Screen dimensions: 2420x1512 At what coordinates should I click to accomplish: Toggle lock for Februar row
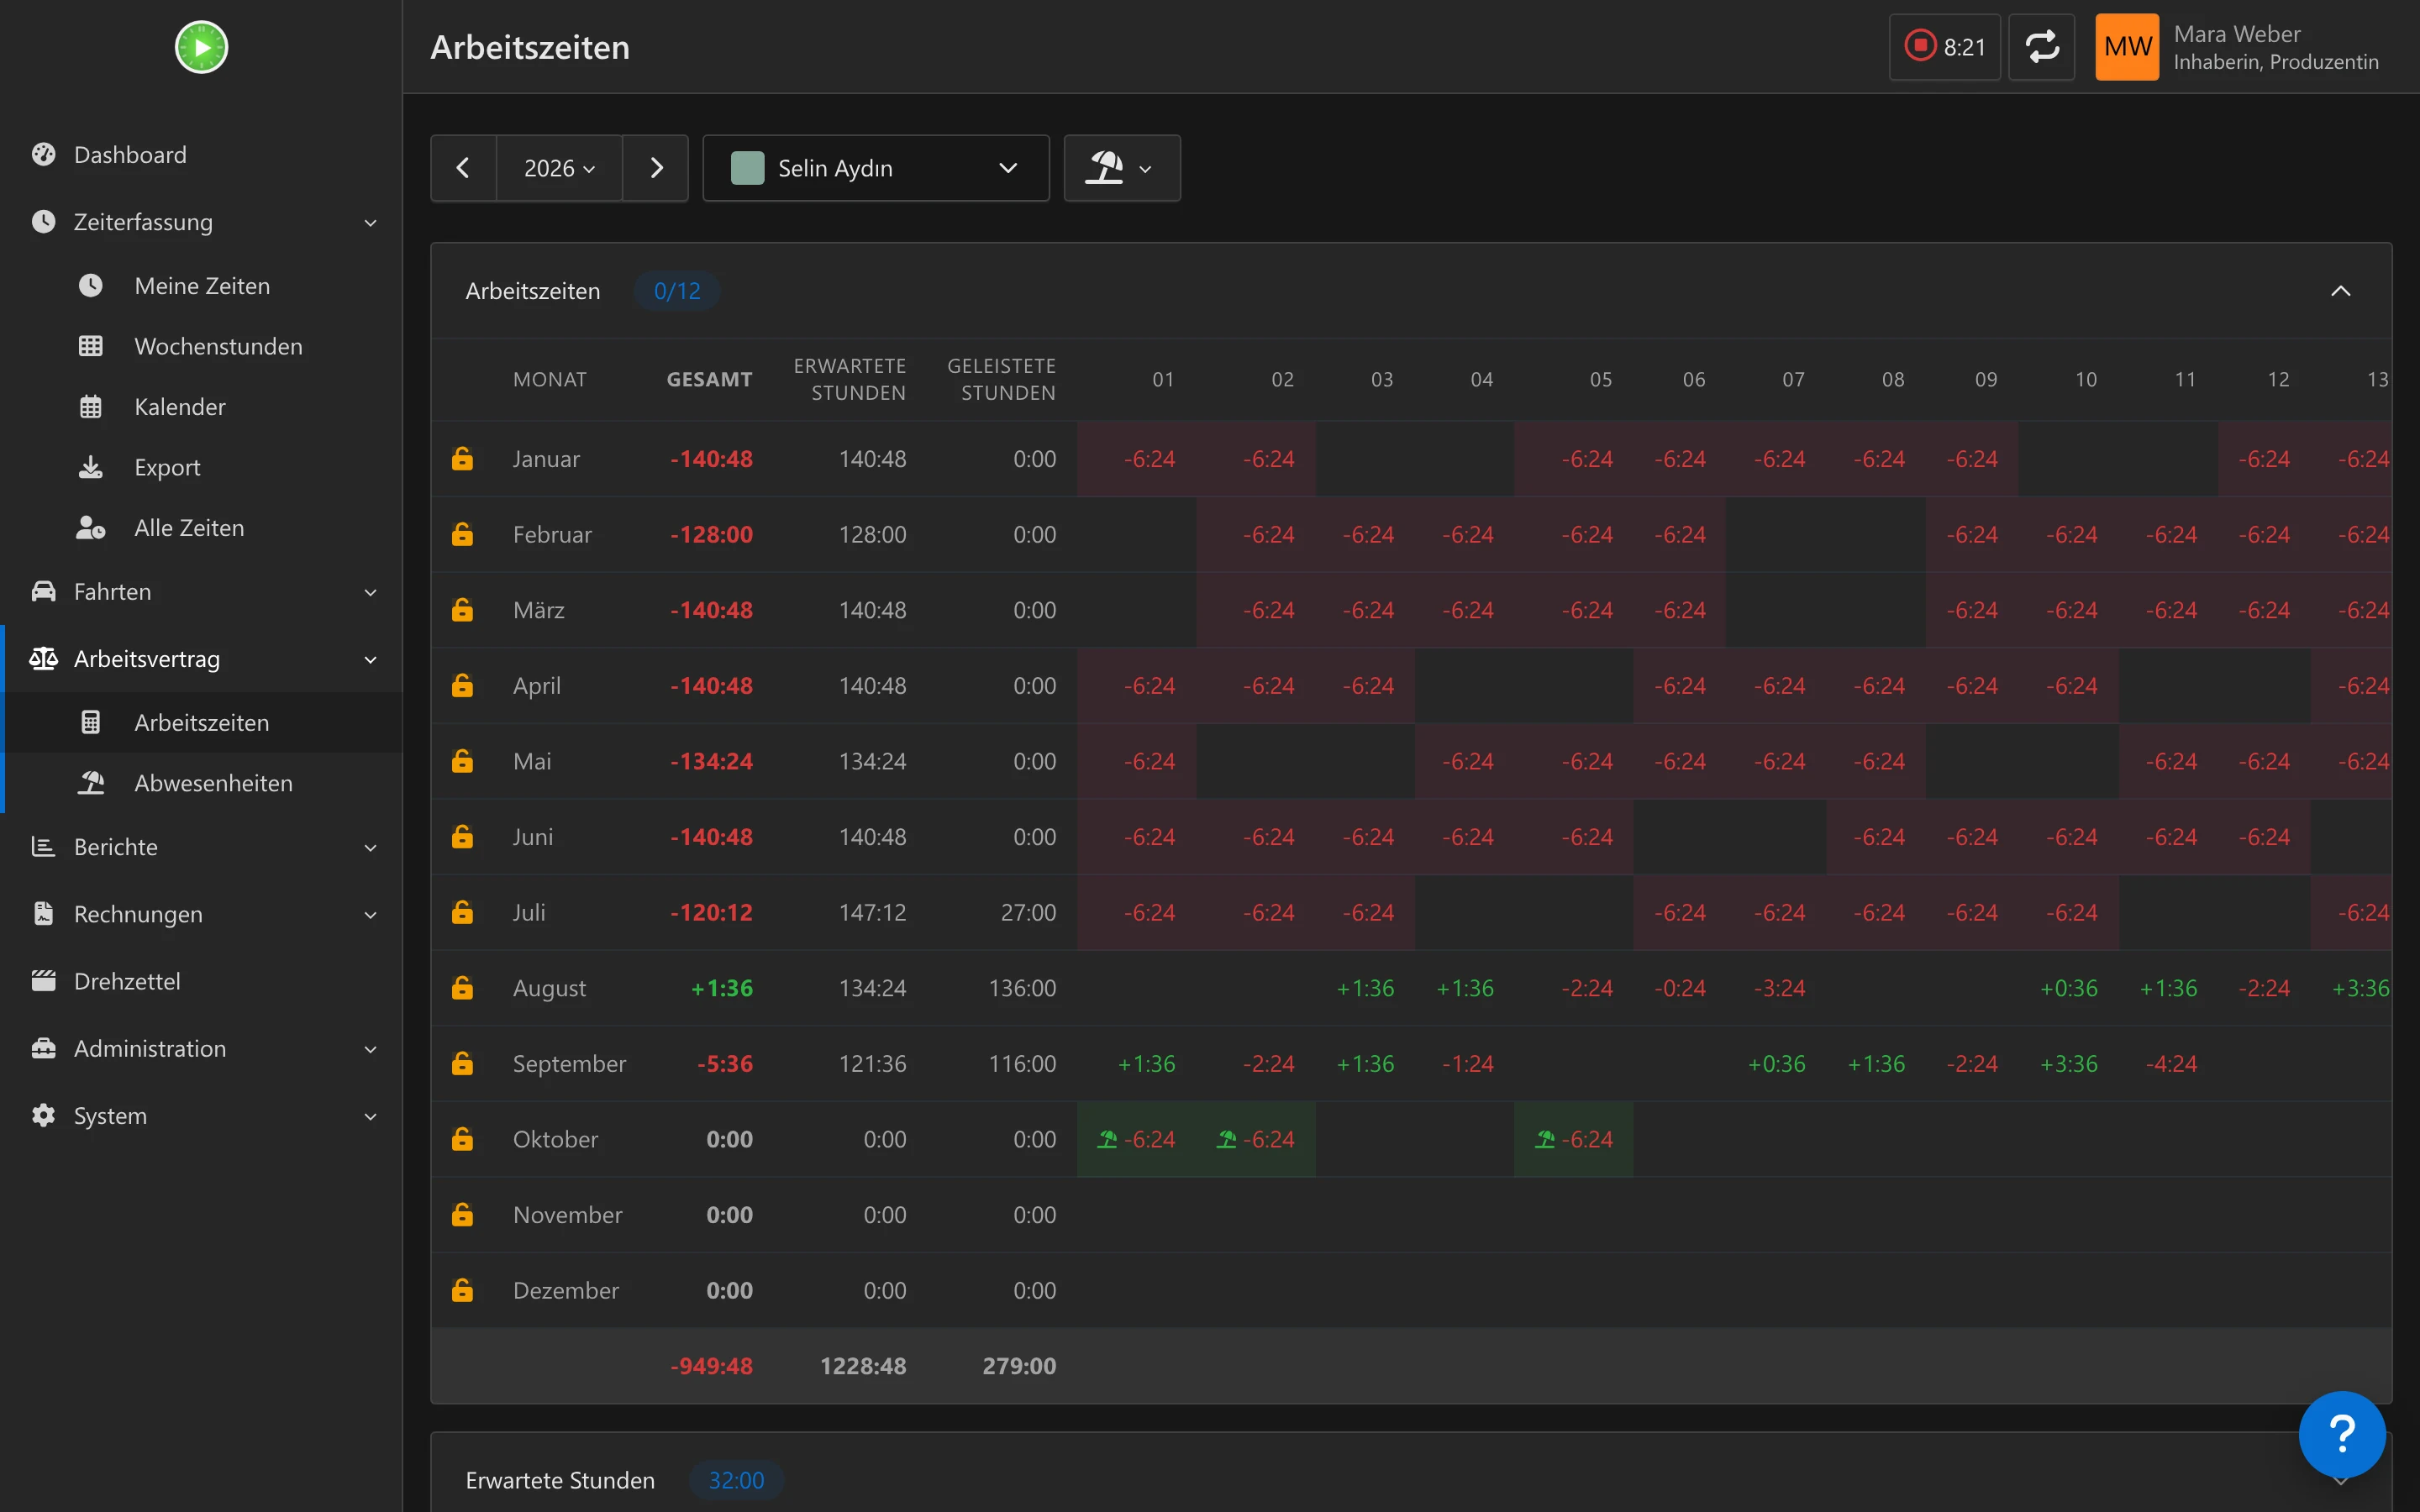[x=462, y=534]
